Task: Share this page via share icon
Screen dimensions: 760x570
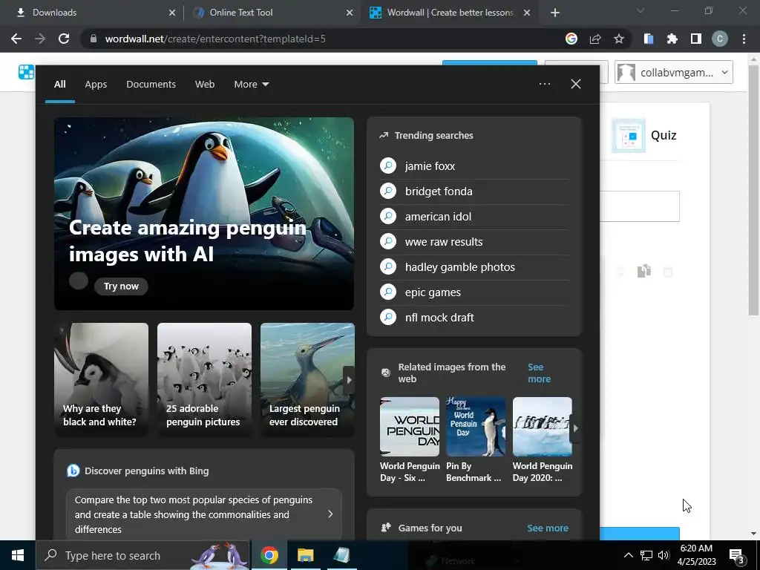Action: (x=595, y=39)
